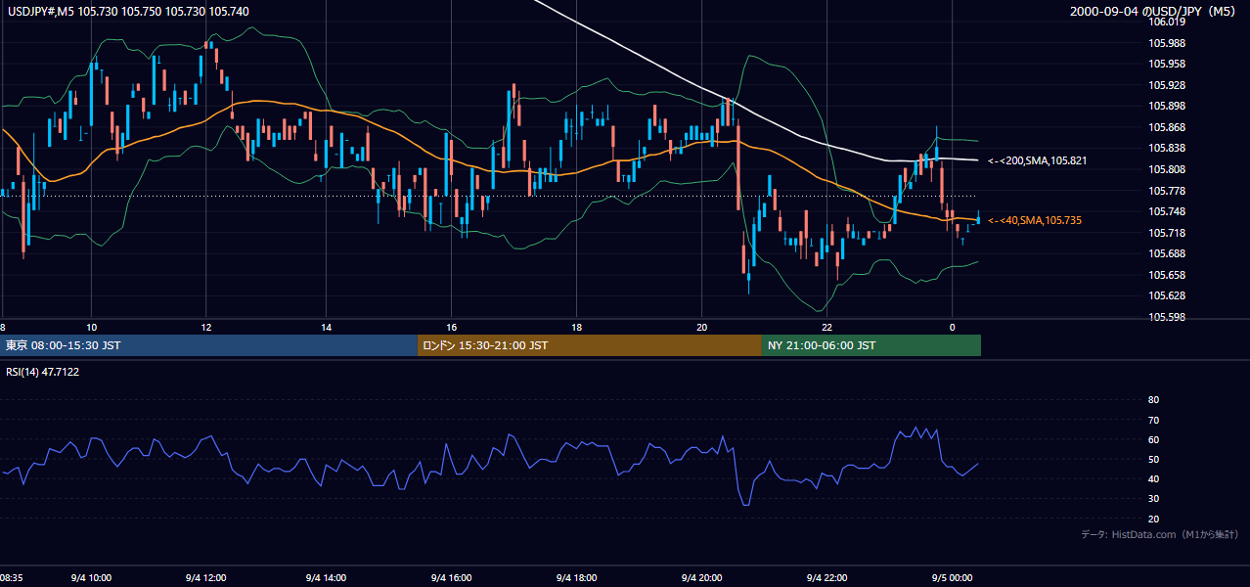The image size is (1250, 587).
Task: Click the hour tick 18 under the price chart
Action: 576,327
